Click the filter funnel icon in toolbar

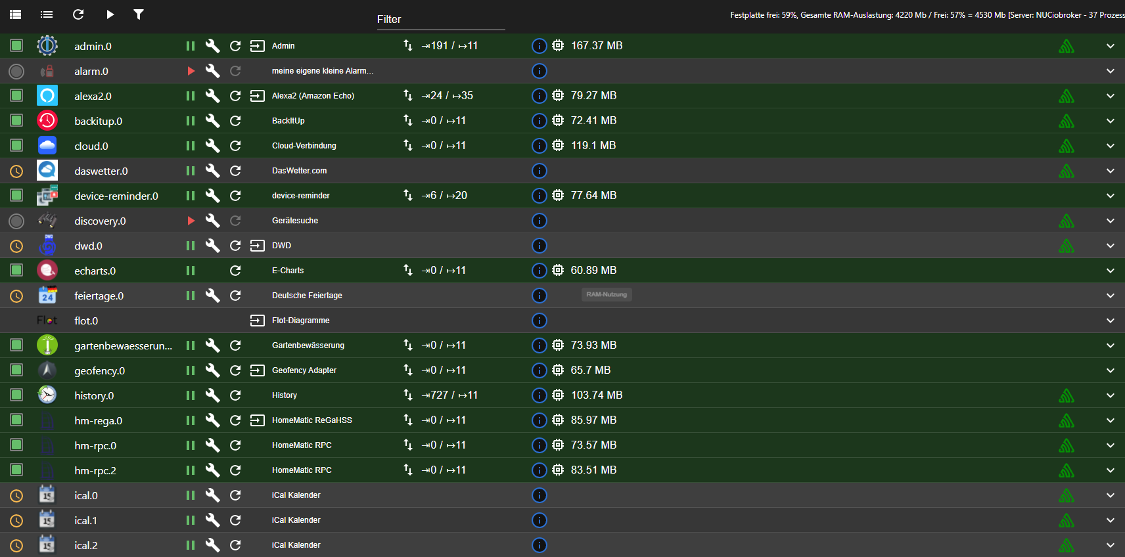[139, 14]
